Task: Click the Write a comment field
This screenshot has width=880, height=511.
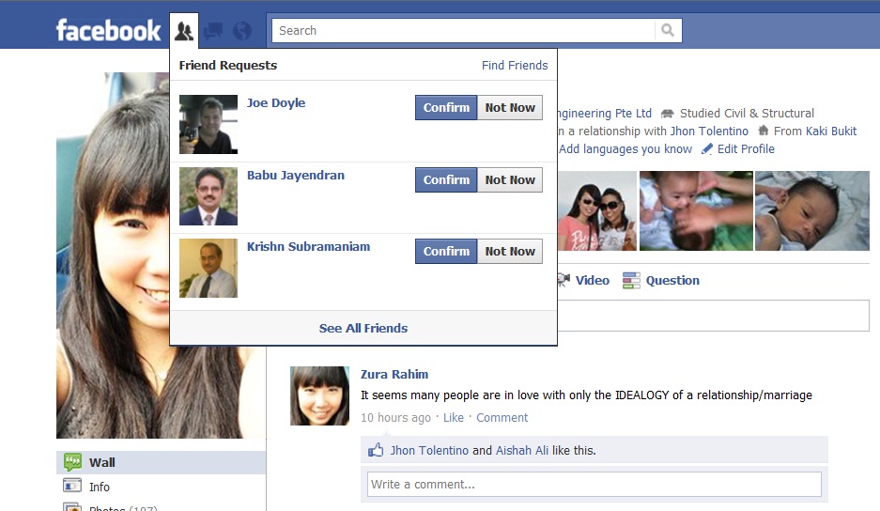Action: click(594, 484)
